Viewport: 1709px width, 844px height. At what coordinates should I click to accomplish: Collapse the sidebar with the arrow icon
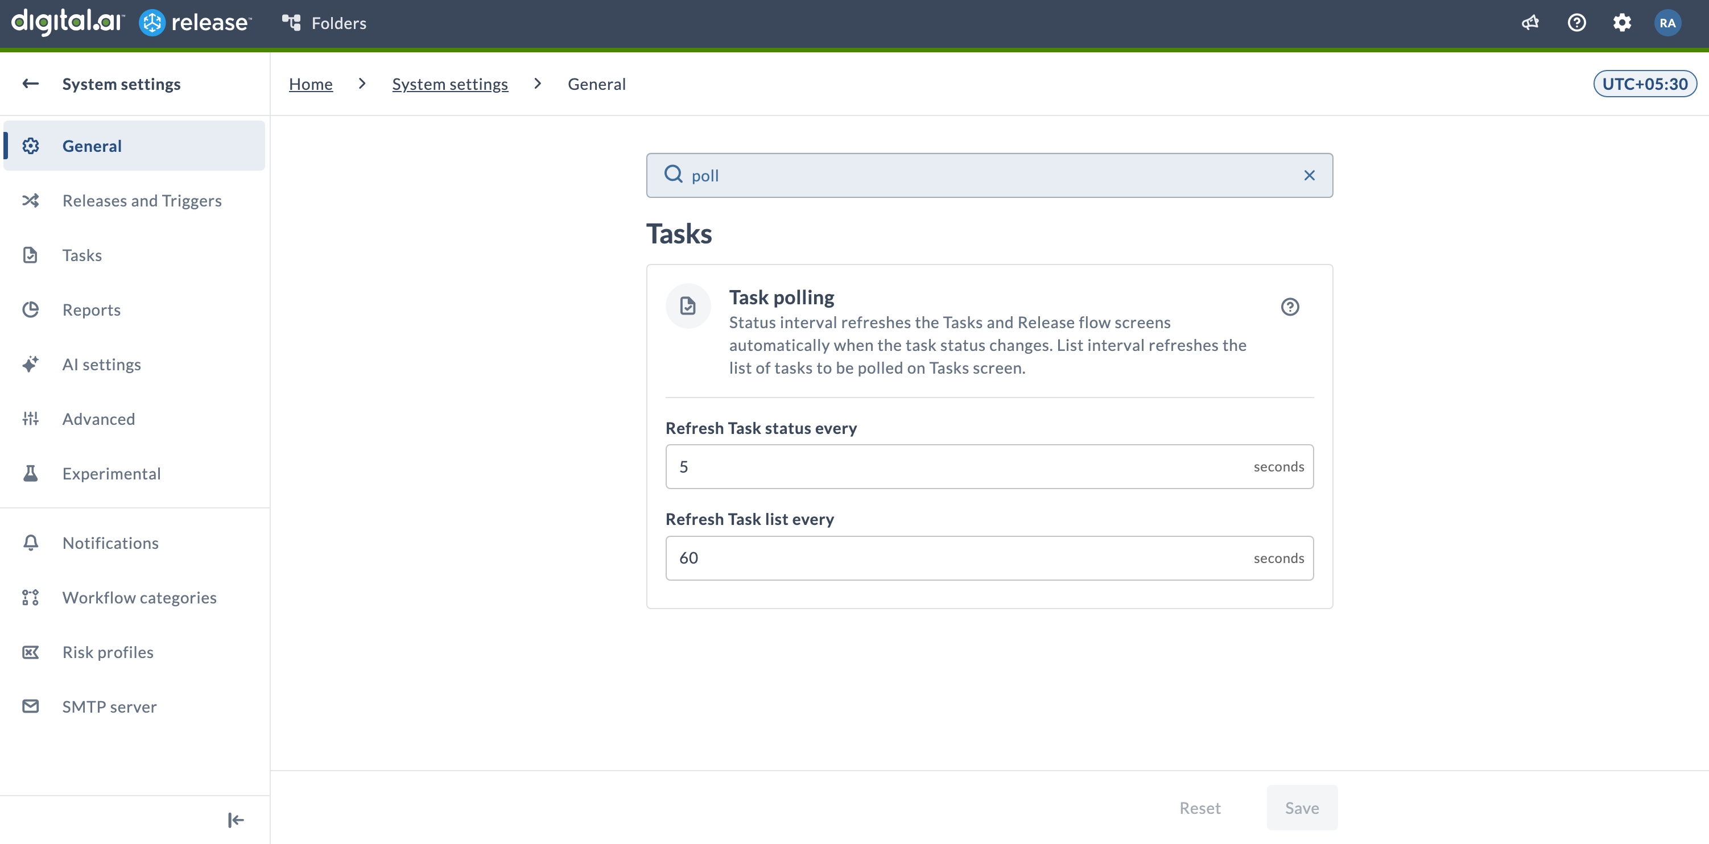(236, 820)
